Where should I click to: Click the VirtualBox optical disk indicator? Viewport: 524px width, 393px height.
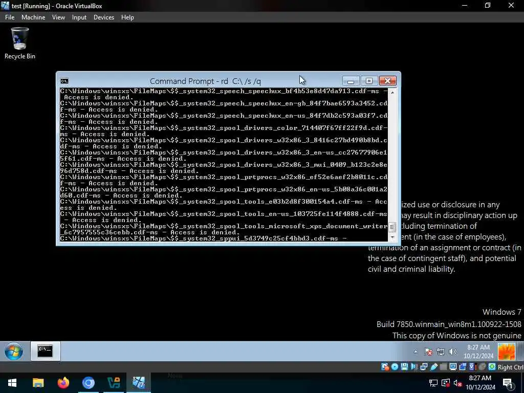(395, 367)
